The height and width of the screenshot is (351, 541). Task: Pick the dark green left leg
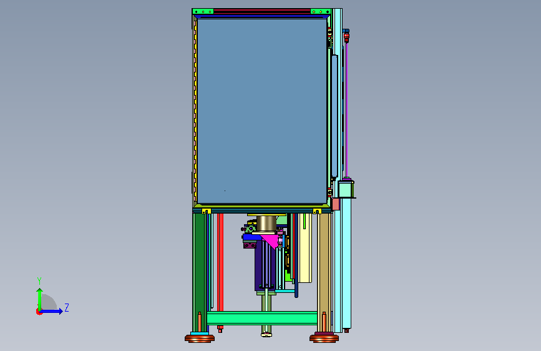tap(200, 271)
